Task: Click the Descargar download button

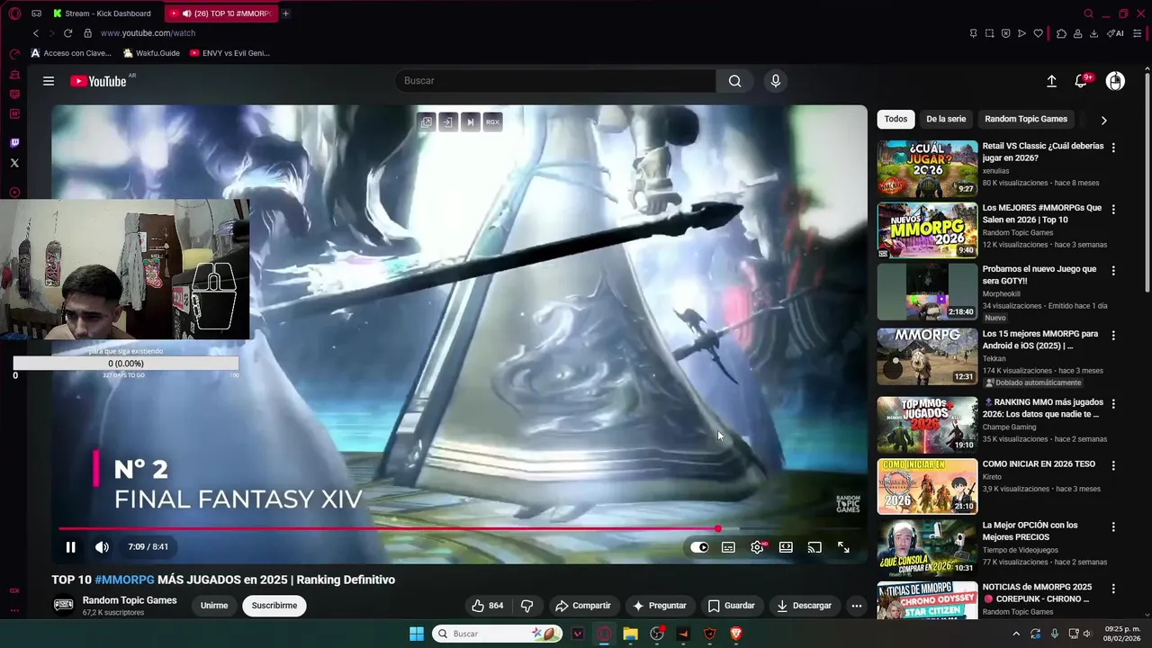Action: pos(805,606)
